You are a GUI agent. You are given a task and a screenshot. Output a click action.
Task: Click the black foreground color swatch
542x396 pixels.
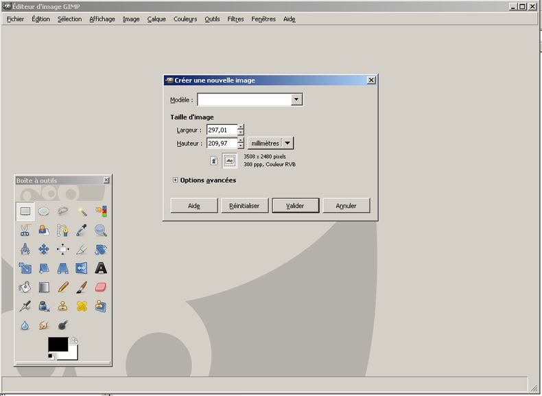point(58,344)
